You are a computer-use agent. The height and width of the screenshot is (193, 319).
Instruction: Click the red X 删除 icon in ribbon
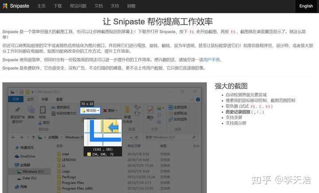(105, 111)
